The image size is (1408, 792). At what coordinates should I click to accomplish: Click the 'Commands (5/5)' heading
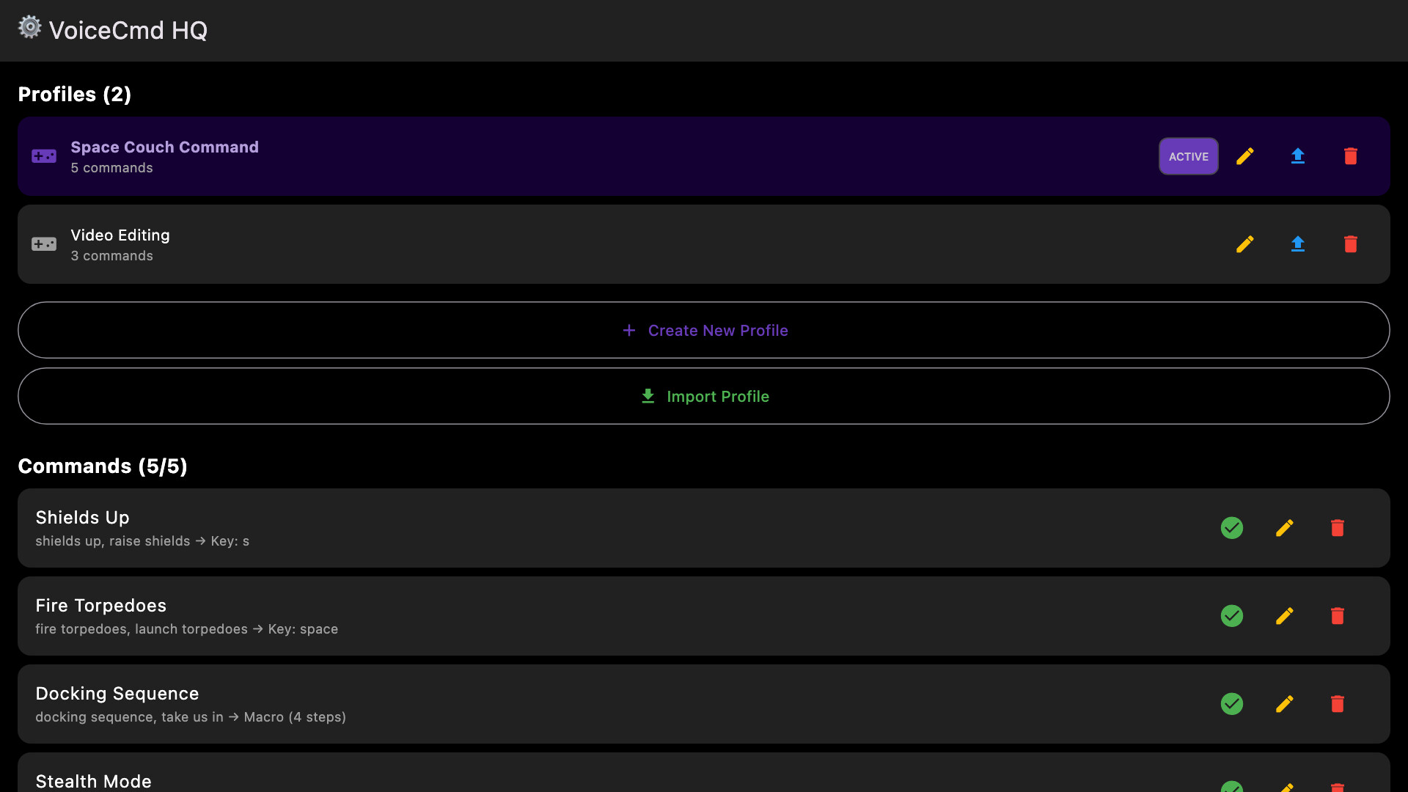[103, 466]
